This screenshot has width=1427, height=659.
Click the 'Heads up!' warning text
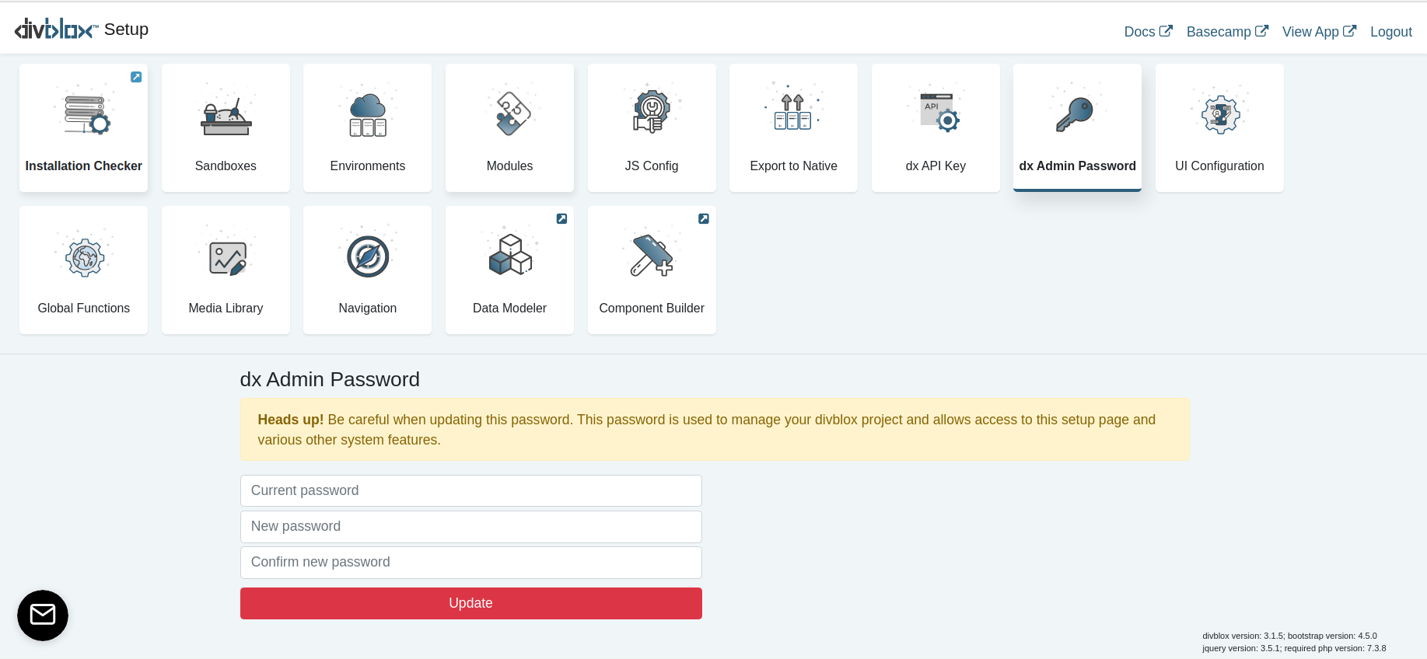click(290, 420)
